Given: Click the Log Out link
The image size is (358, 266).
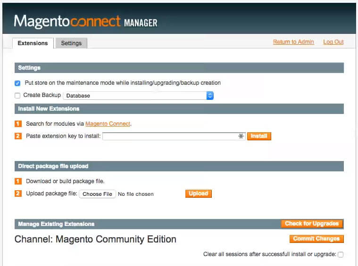Looking at the screenshot, I should tap(333, 42).
